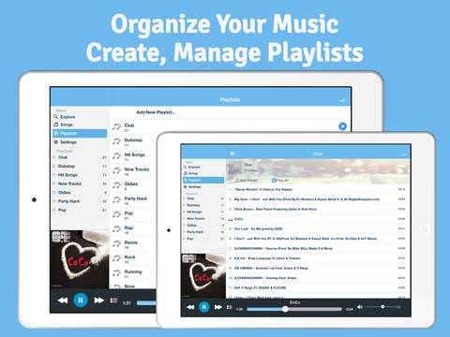Pause playback on the Club screen player bar
The image size is (450, 337).
tap(204, 307)
